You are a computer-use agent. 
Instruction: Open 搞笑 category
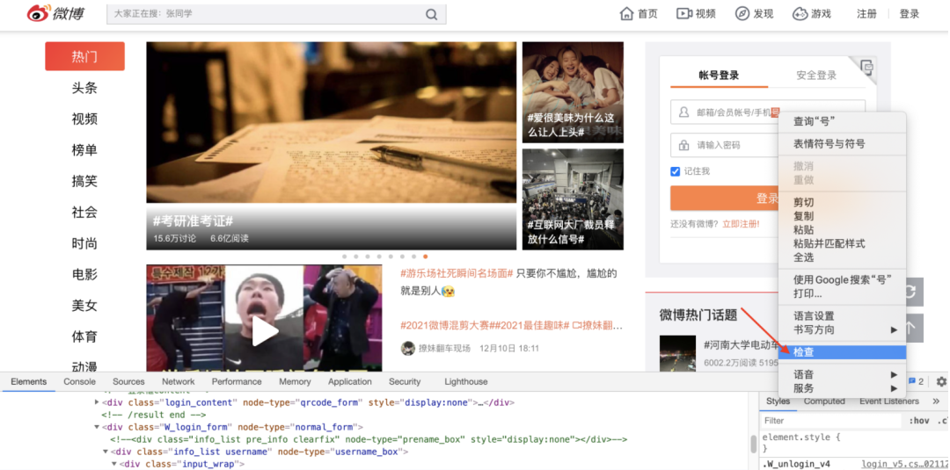[x=84, y=181]
